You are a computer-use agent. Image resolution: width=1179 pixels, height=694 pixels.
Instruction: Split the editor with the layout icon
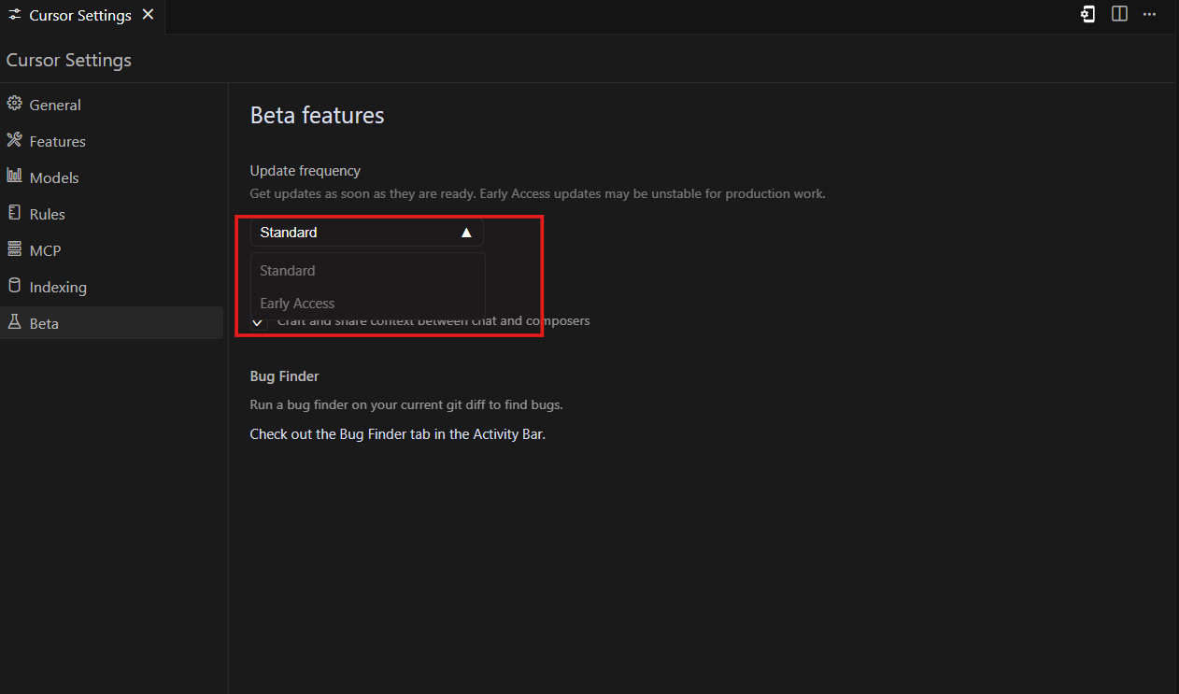pyautogui.click(x=1119, y=15)
